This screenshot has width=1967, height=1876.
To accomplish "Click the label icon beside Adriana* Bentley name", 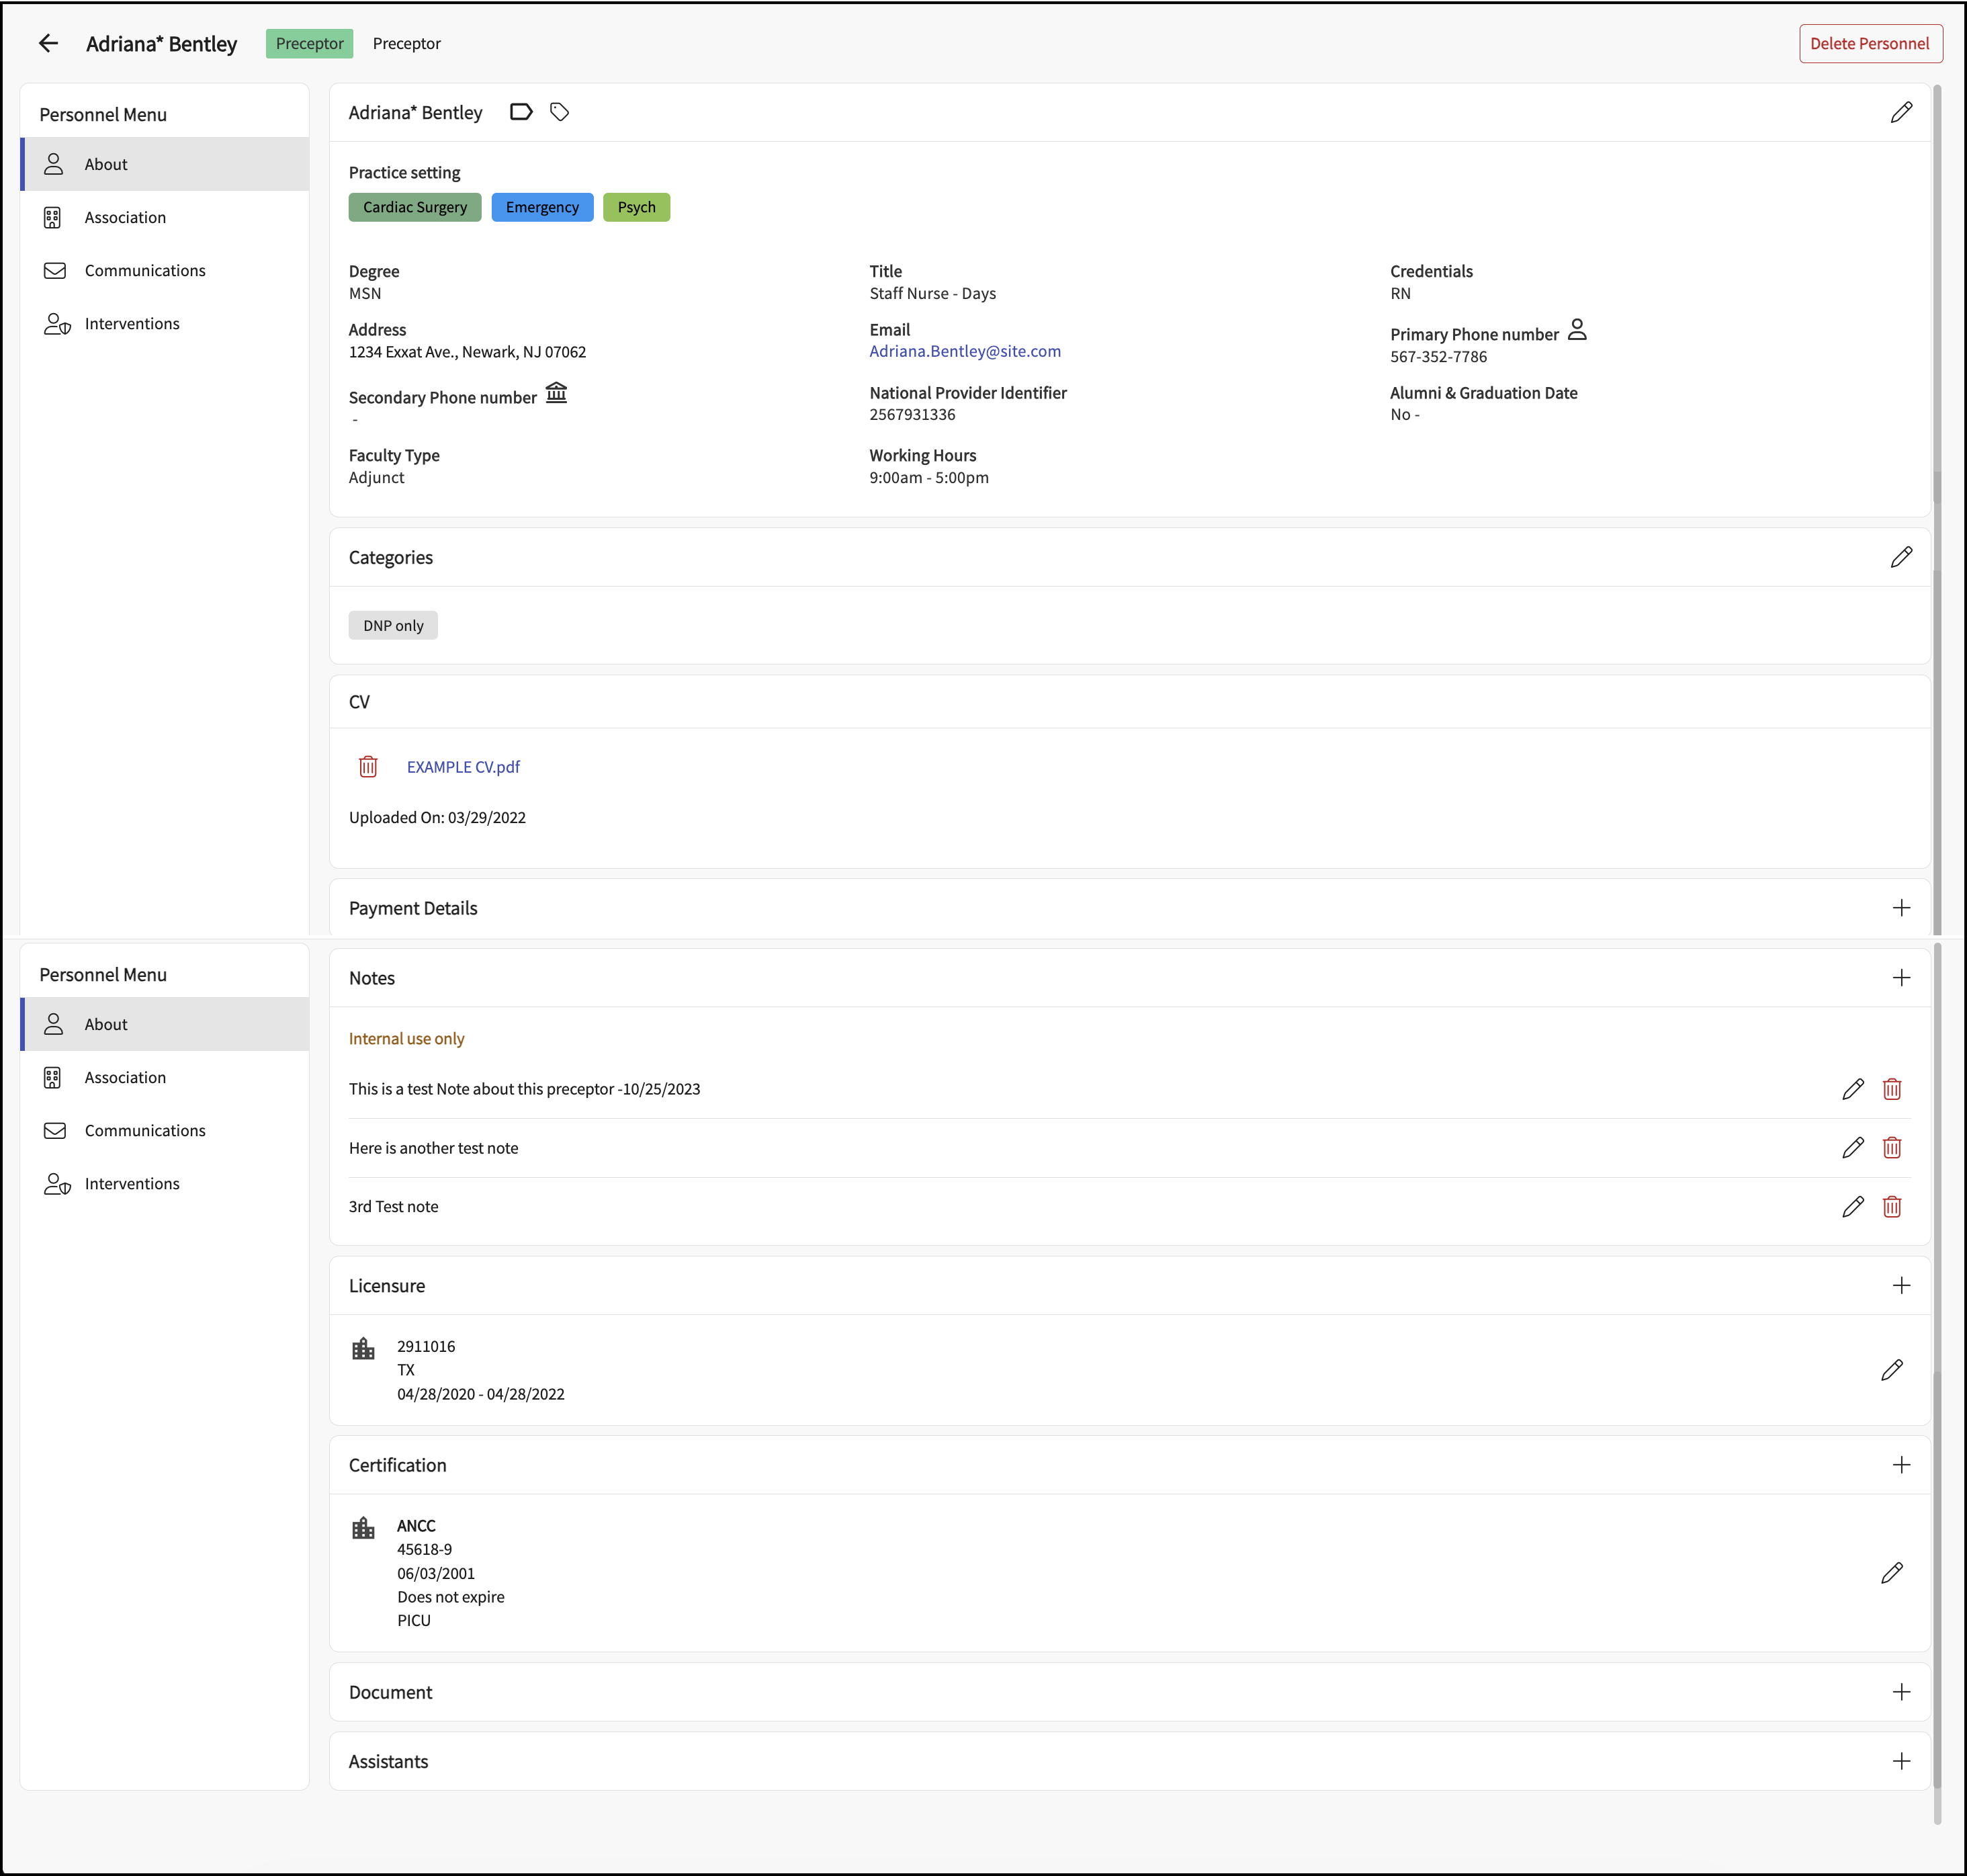I will click(x=521, y=112).
